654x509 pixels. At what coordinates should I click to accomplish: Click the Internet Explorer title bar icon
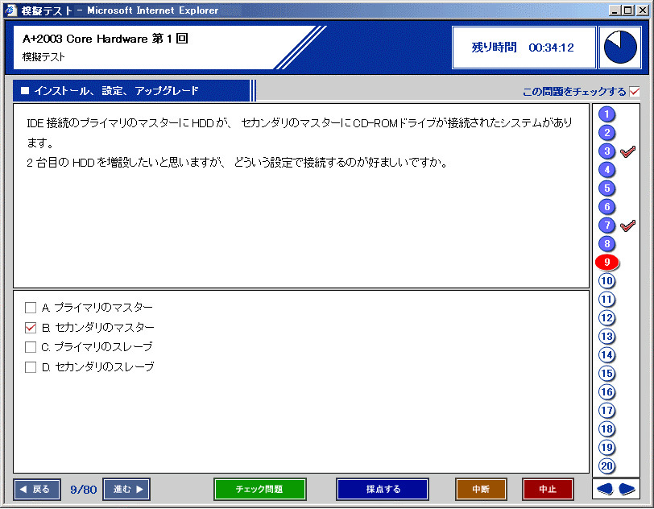pos(10,9)
